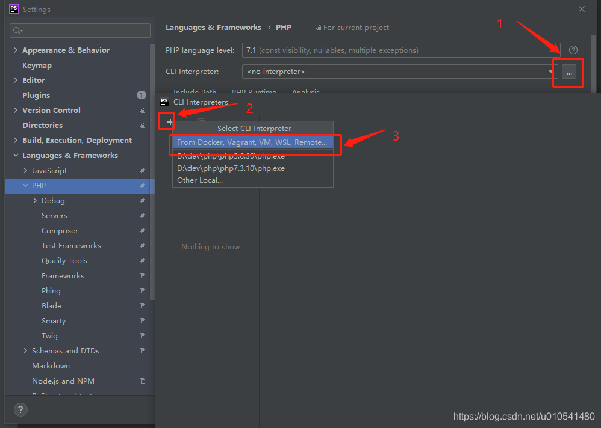Expand the Debug node
The width and height of the screenshot is (601, 428).
coord(35,200)
